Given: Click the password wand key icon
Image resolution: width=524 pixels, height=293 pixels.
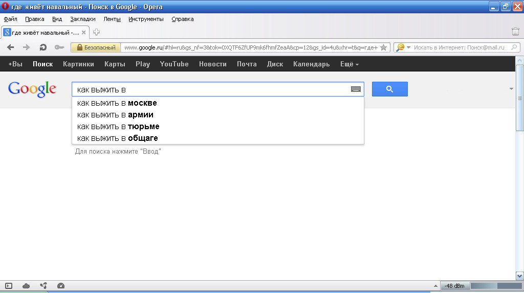Looking at the screenshot, I should pyautogui.click(x=59, y=47).
